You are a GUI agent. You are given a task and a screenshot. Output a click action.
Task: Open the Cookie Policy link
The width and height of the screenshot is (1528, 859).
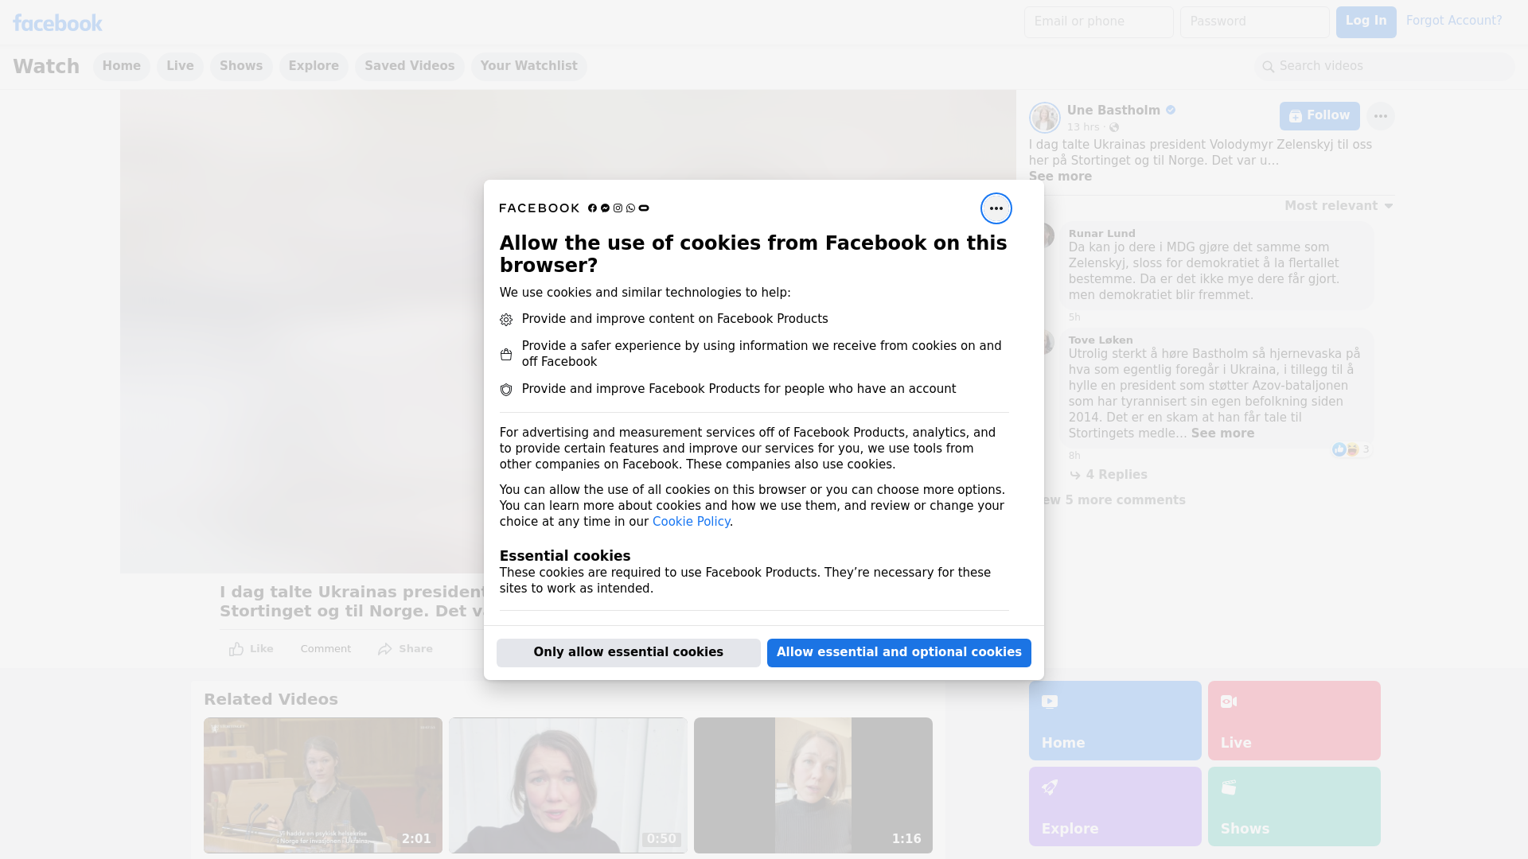[x=690, y=522]
